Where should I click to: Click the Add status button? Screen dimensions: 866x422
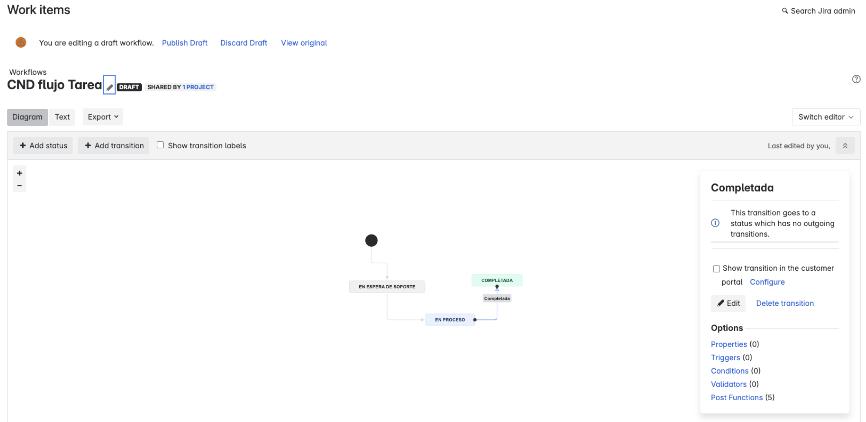43,146
